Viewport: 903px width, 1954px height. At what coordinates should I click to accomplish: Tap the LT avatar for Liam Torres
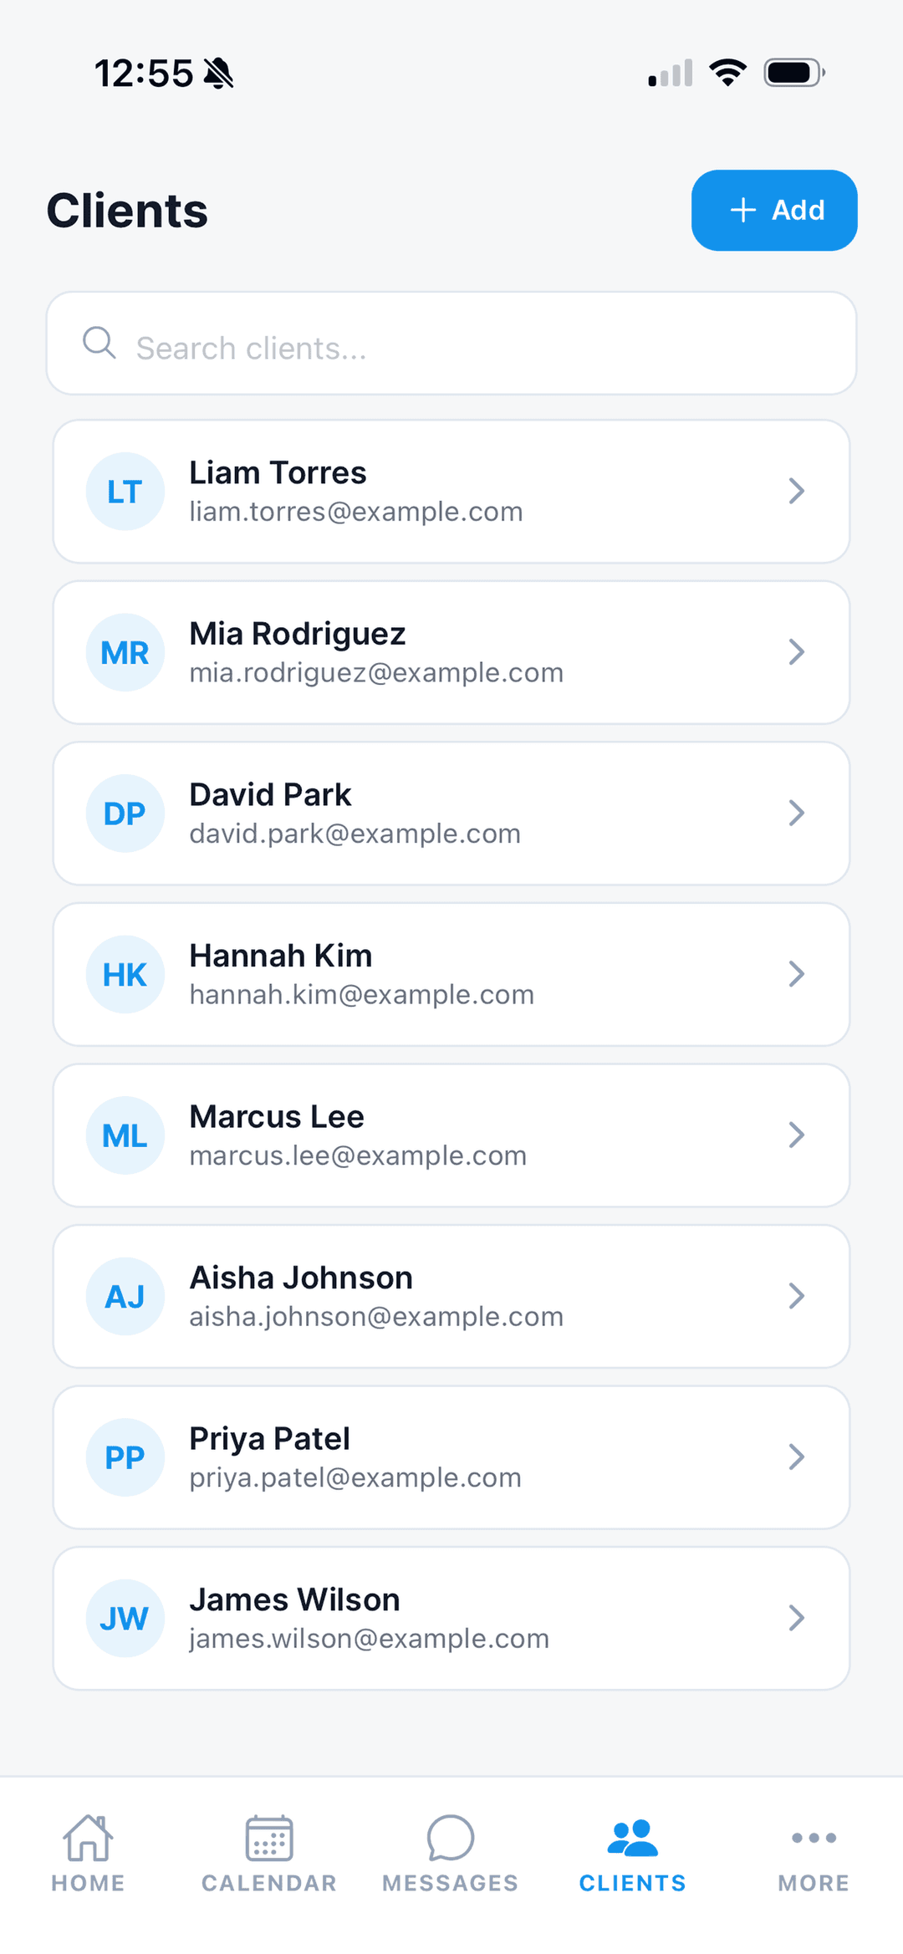125,492
